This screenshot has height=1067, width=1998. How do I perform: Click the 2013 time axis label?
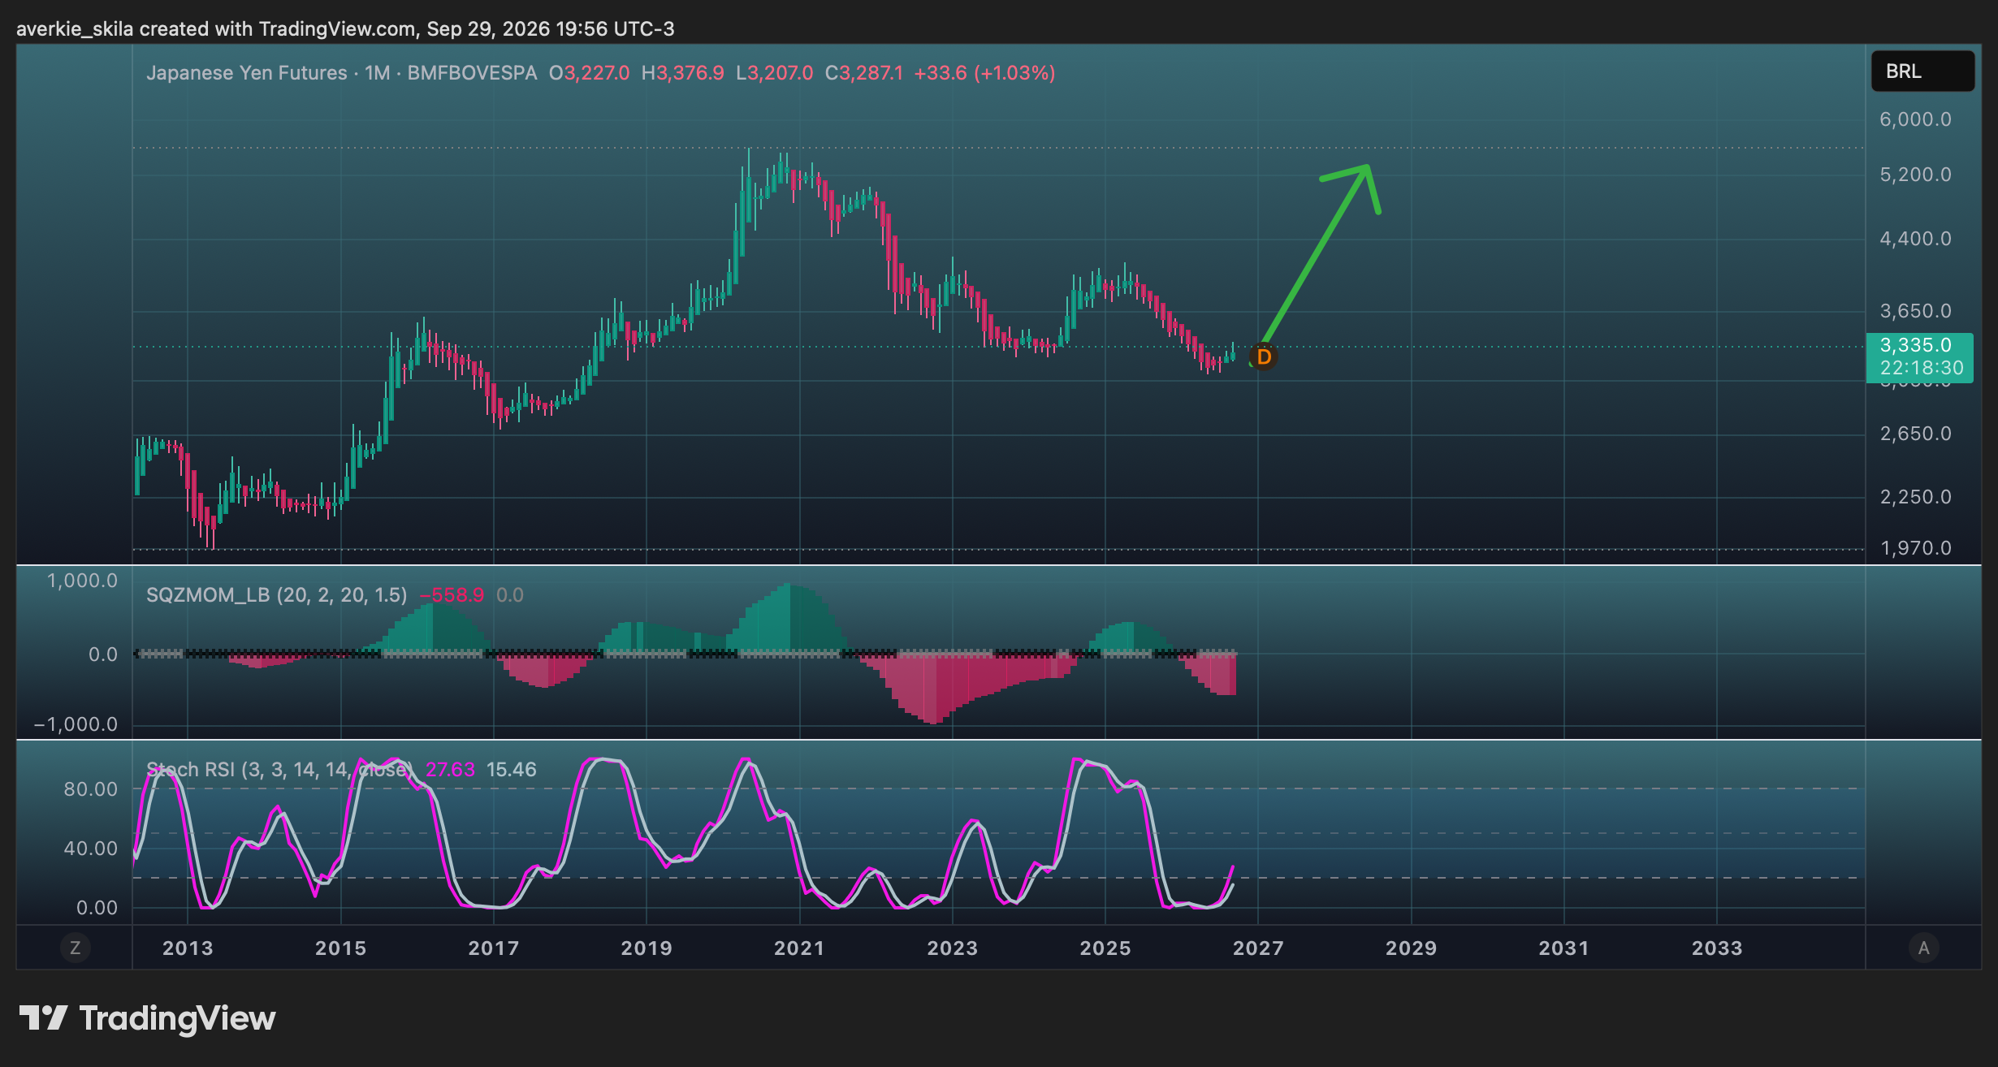188,948
